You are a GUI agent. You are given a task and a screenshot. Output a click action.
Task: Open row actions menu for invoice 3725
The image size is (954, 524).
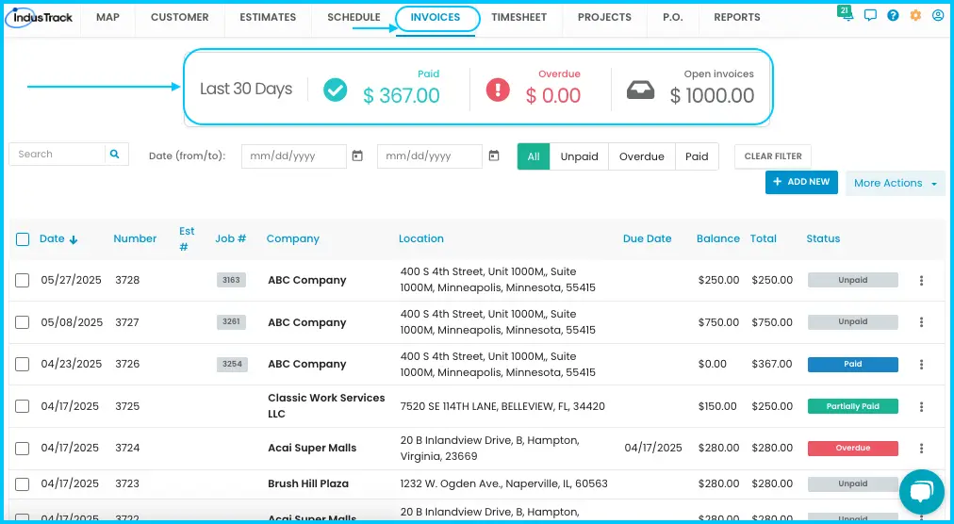point(921,406)
